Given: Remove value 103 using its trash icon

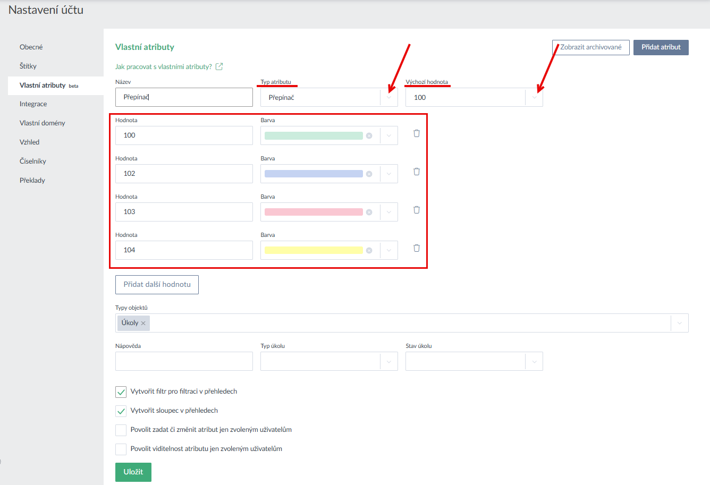Looking at the screenshot, I should [x=417, y=210].
